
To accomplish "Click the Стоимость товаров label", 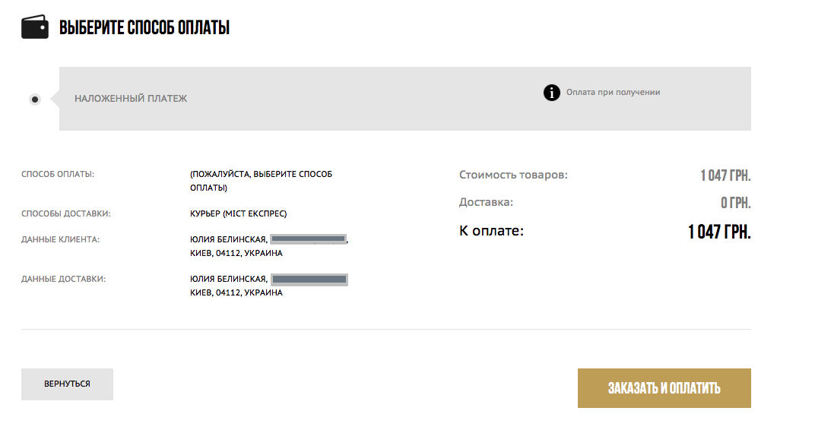I will point(513,175).
